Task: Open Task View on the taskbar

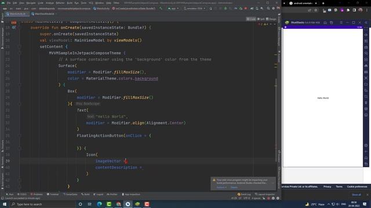Action: point(90,204)
